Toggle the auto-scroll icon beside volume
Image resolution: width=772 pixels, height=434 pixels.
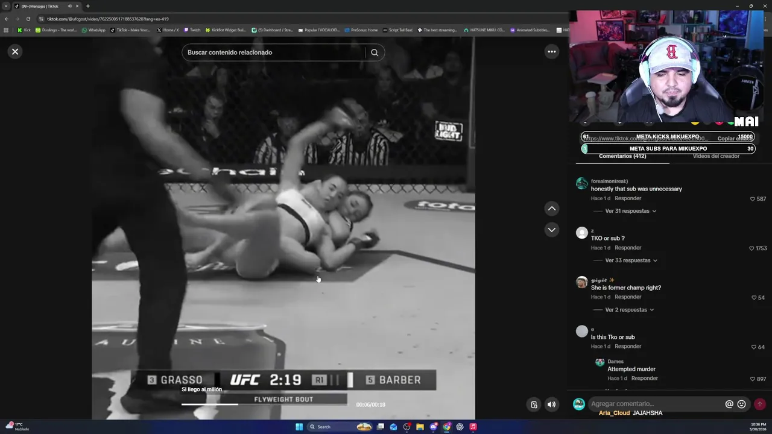[534, 404]
